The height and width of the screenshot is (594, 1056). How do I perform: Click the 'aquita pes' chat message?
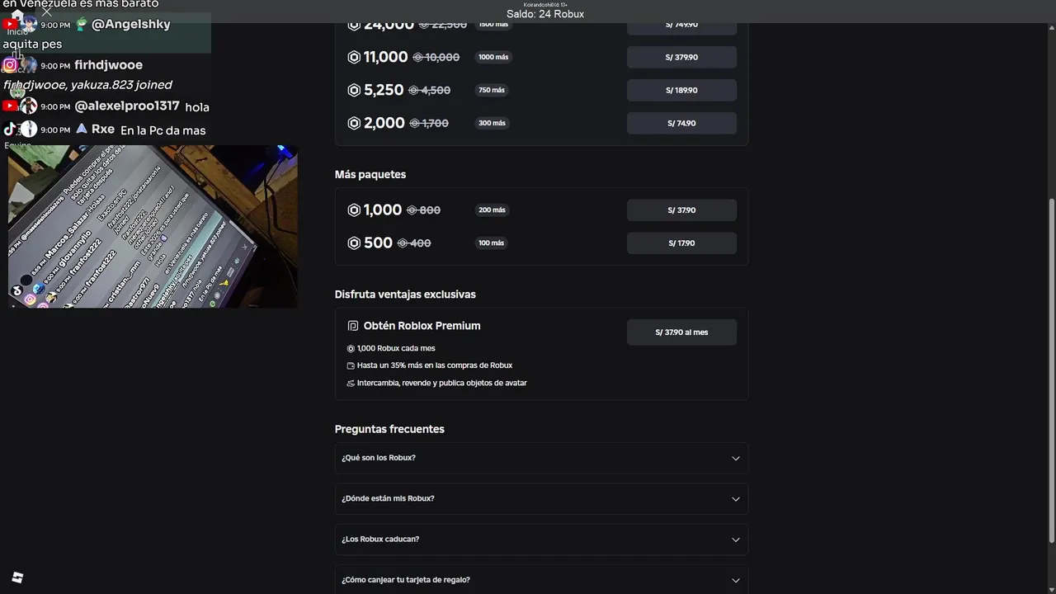tap(32, 44)
